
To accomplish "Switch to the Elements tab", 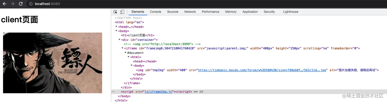I will pyautogui.click(x=138, y=12).
